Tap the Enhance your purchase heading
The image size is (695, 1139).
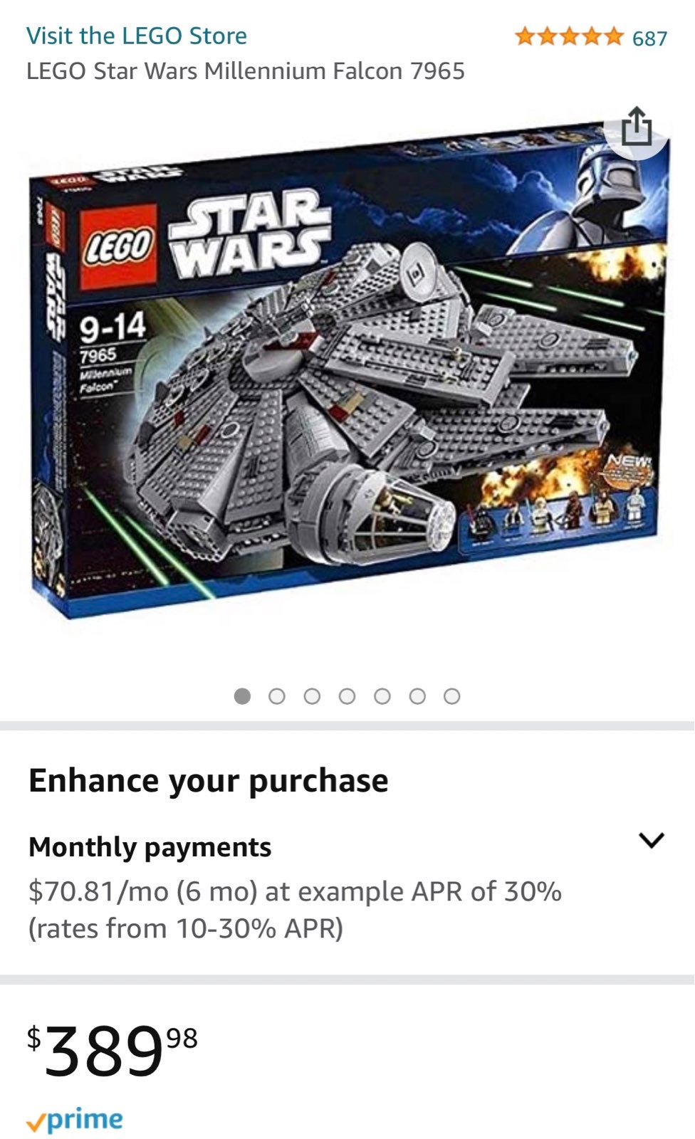(209, 781)
